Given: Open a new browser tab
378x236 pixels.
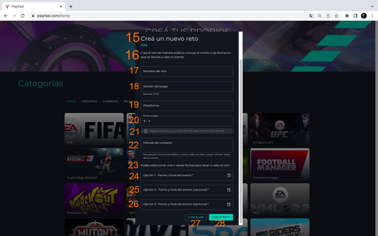Looking at the screenshot, I should 71,7.
